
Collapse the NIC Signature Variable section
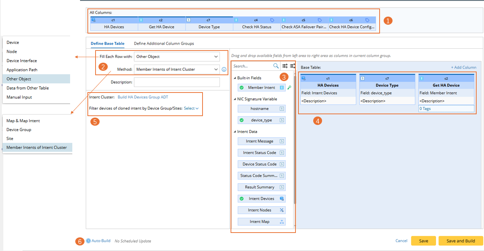tap(235, 99)
